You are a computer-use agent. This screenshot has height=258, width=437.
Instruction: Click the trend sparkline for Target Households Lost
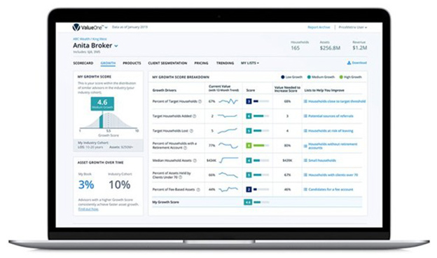228,131
